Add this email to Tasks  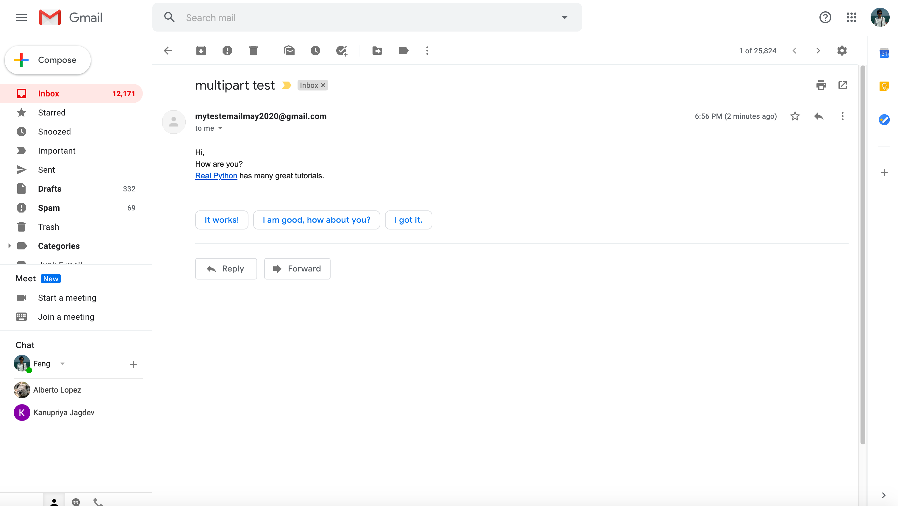[x=342, y=51]
